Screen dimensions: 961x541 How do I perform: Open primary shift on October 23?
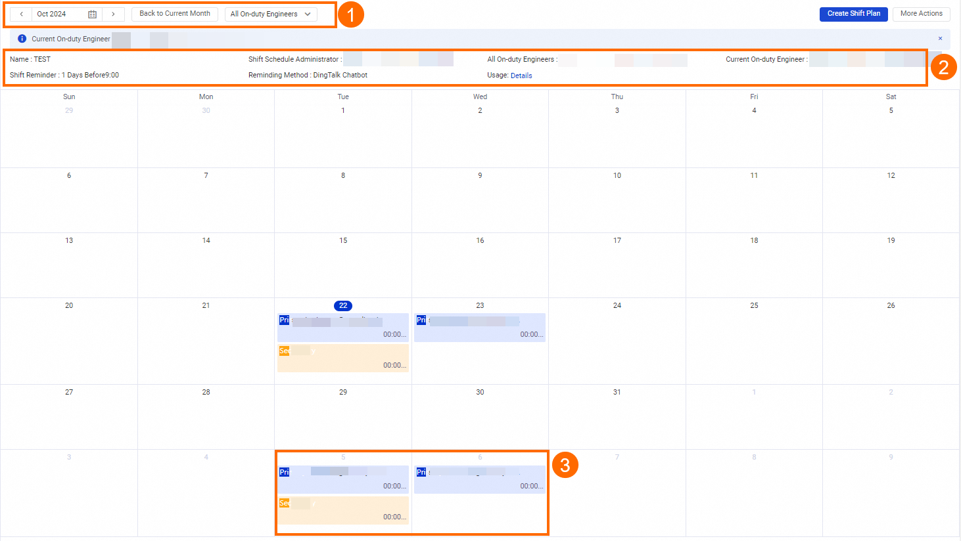point(480,327)
